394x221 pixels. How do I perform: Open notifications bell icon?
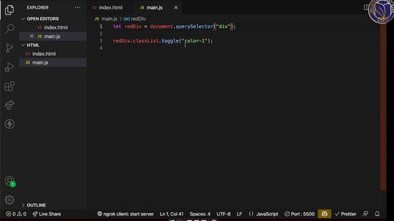coord(377,214)
